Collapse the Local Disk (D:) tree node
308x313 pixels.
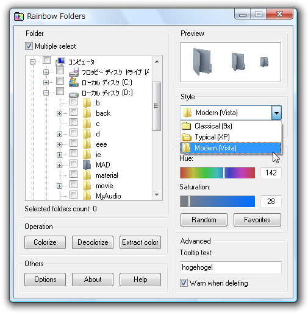46,93
